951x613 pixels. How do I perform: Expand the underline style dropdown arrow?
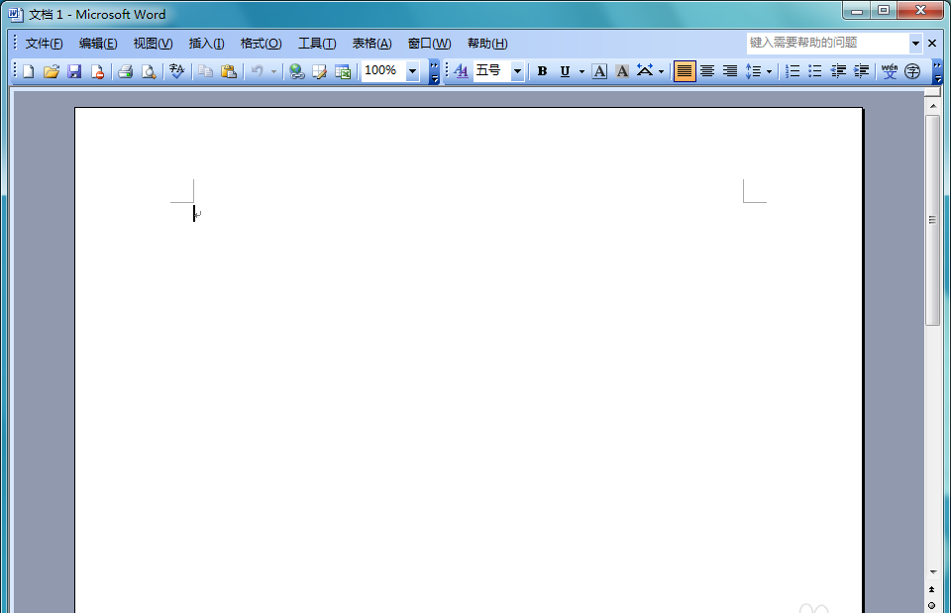click(x=581, y=71)
